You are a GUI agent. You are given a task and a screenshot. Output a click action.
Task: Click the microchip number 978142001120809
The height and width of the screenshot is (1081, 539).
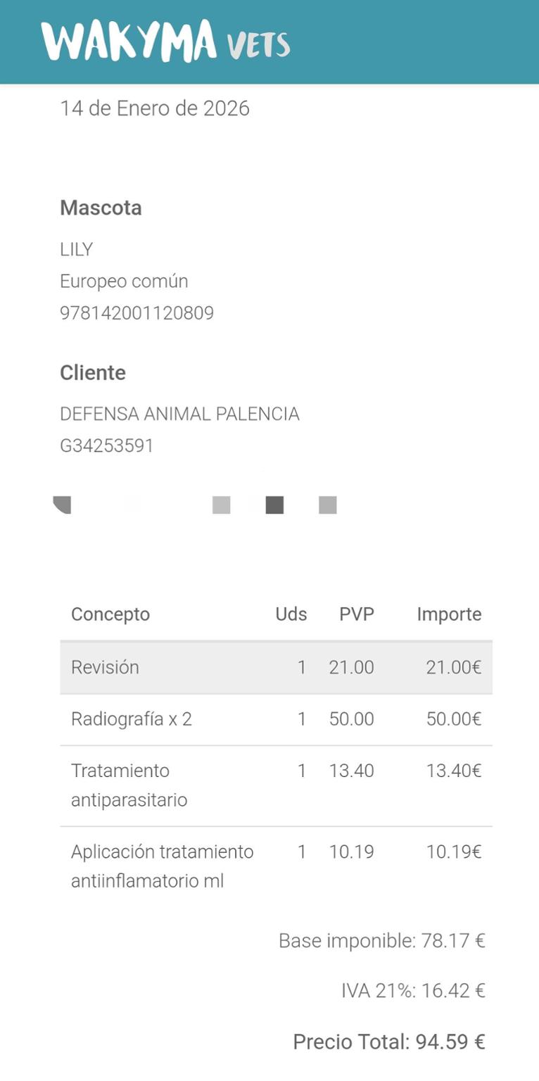click(137, 313)
